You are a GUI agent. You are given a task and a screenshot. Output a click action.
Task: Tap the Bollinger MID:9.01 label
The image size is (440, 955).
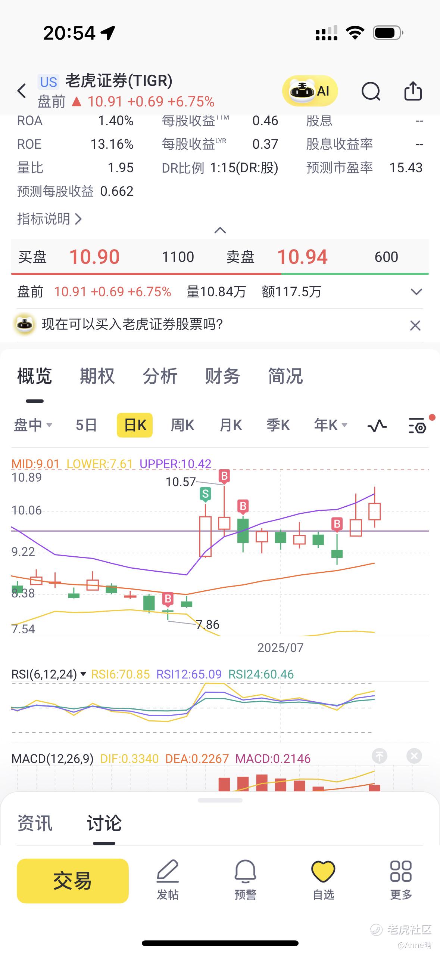click(35, 464)
